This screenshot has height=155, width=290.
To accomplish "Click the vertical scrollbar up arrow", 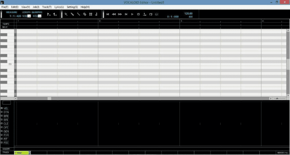I will tap(288, 31).
